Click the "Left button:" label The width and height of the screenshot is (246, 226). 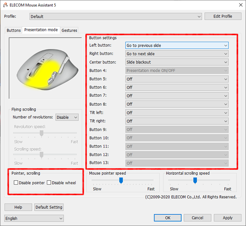tap(100, 45)
